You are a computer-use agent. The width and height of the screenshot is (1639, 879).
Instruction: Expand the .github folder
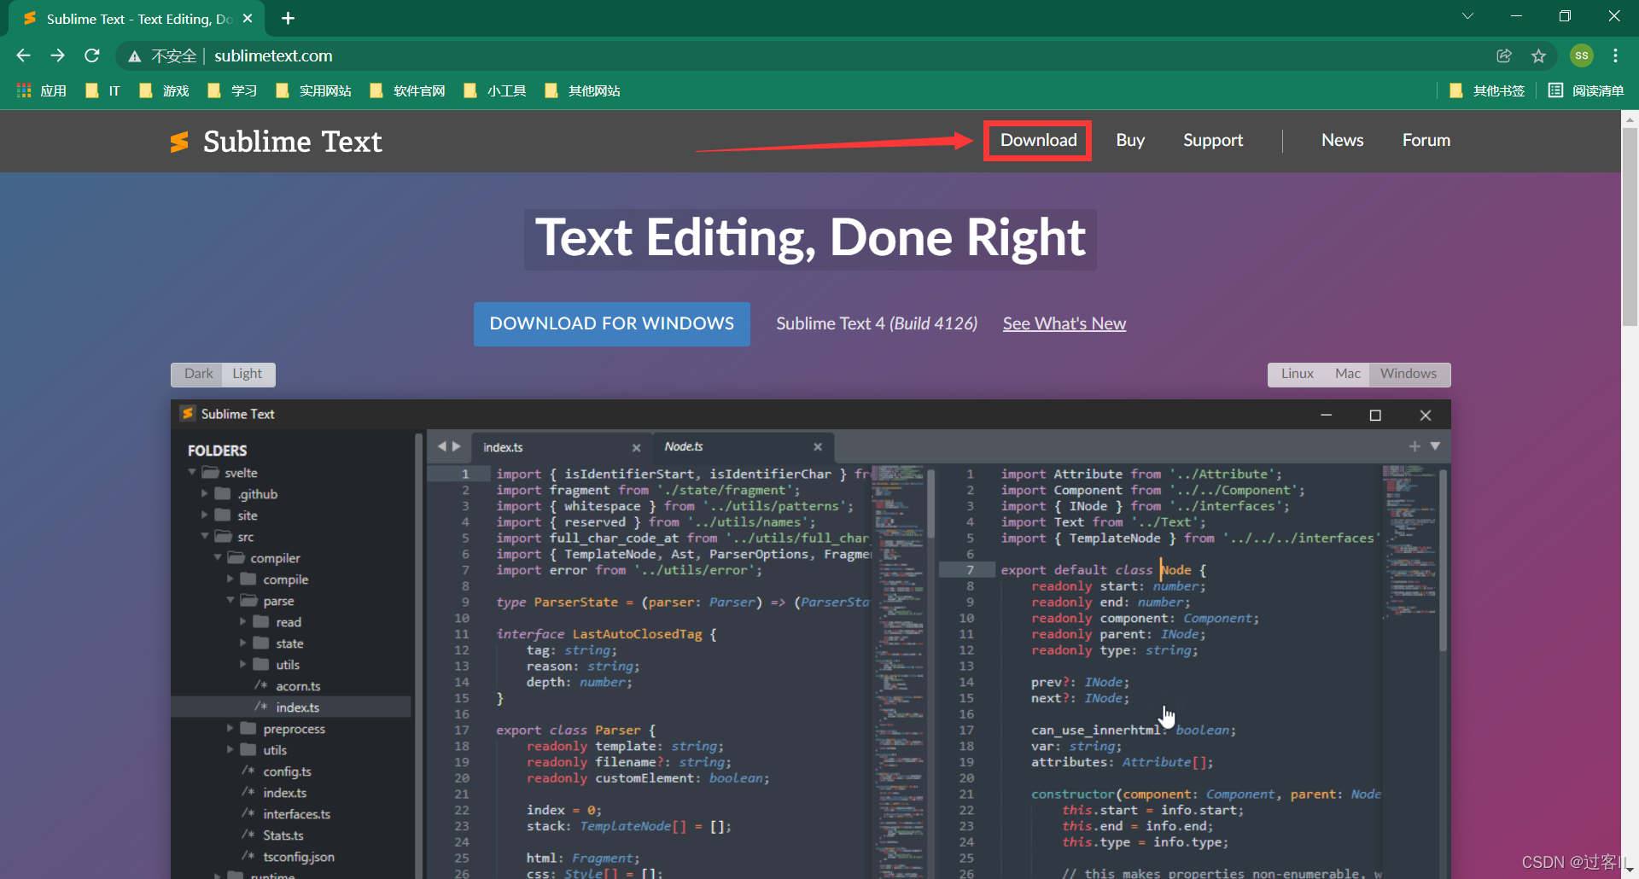pyautogui.click(x=205, y=493)
